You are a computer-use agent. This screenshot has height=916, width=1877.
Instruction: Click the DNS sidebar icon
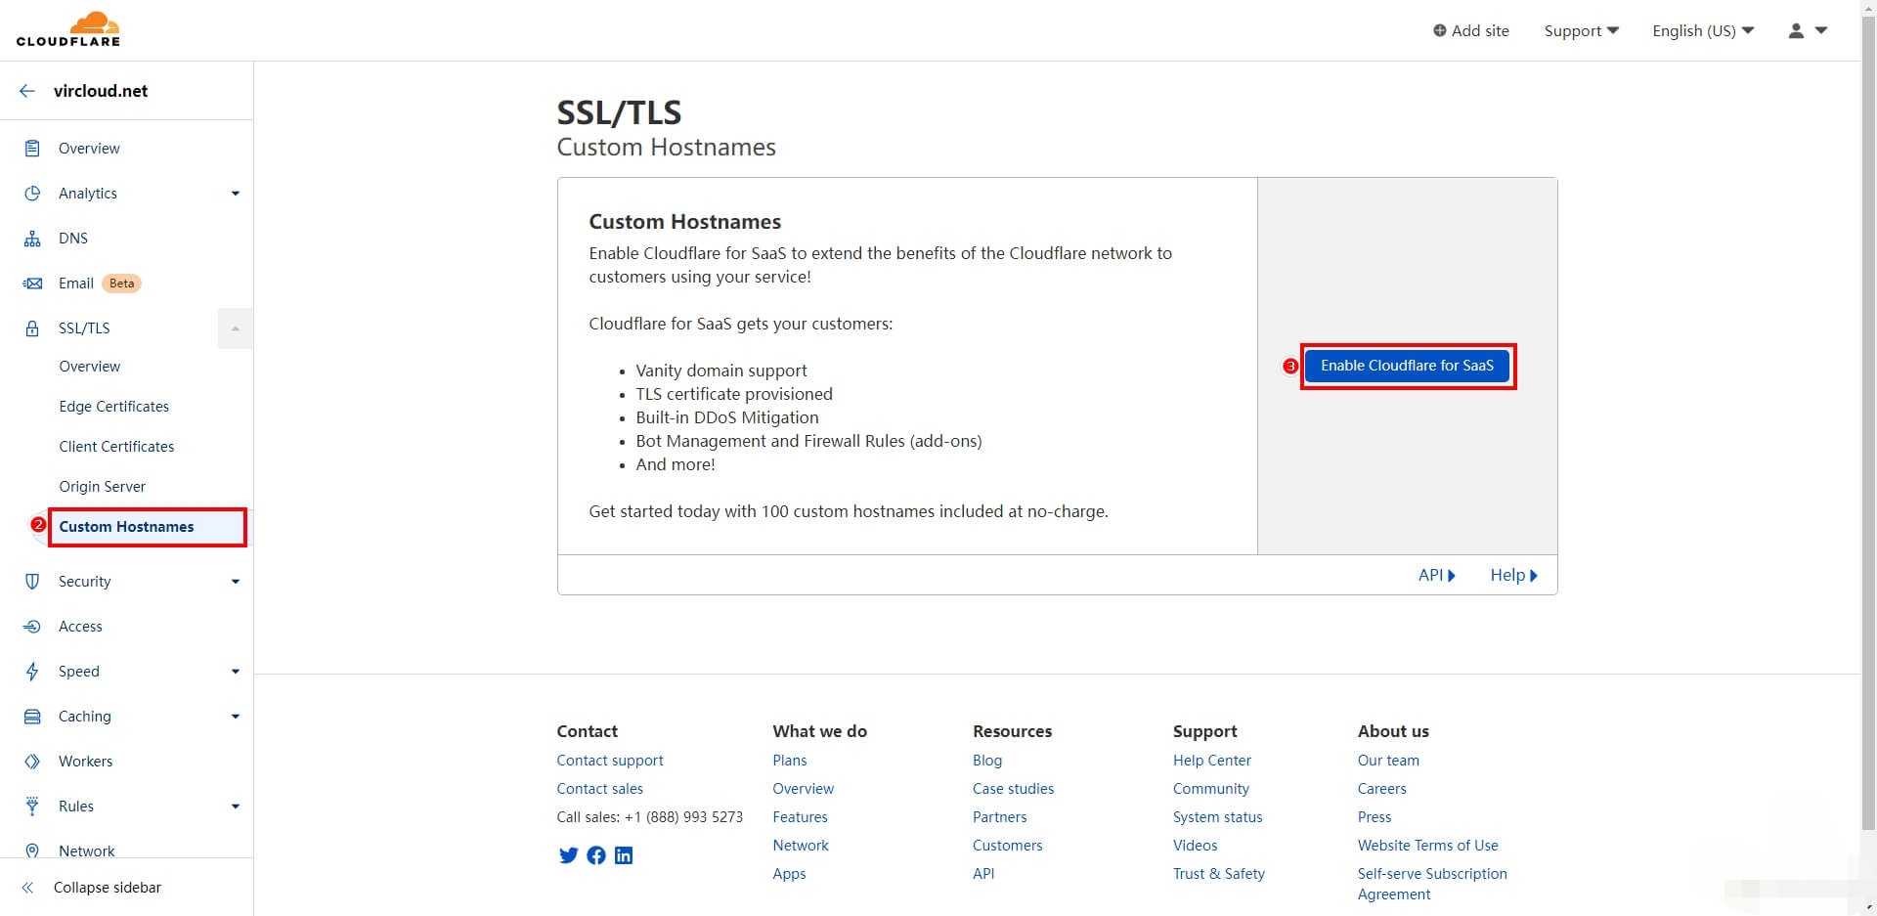(x=32, y=239)
